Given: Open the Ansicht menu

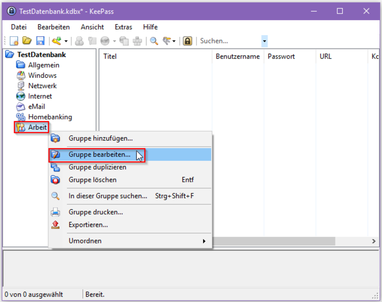Looking at the screenshot, I should click(x=92, y=27).
